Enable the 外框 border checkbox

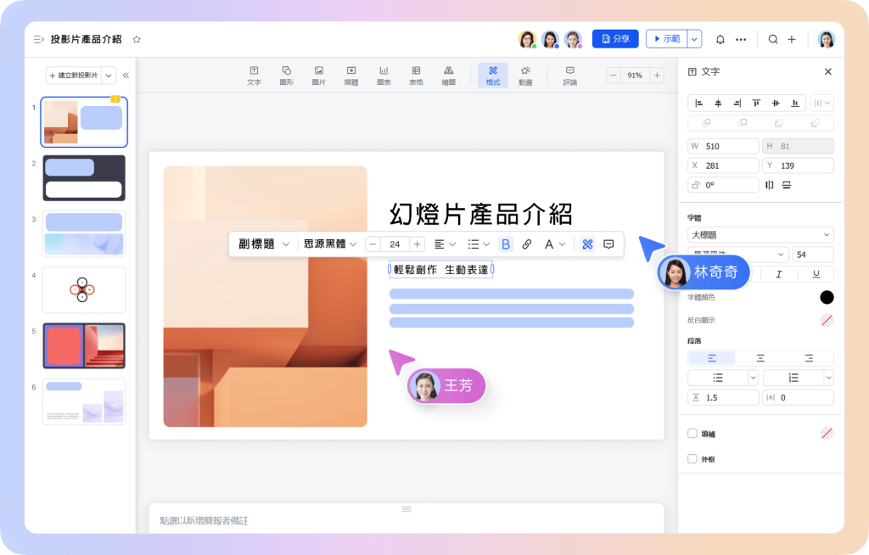[692, 458]
